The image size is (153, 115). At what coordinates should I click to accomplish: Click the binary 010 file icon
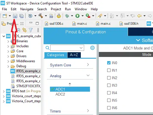pyautogui.click(x=51, y=16)
